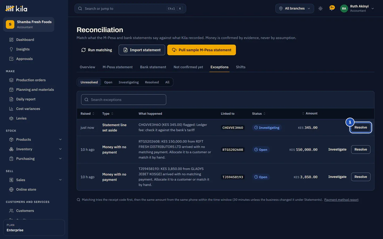Viewport: 383px width, 239px height.
Task: Go to the Shifts tab
Action: coord(241,67)
